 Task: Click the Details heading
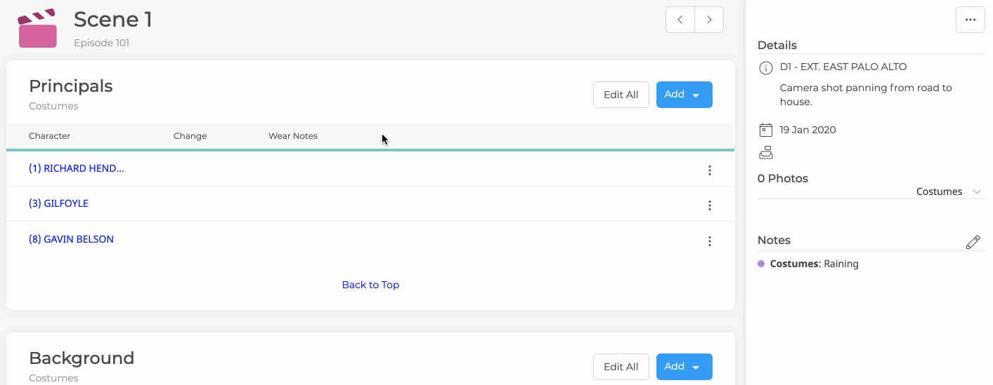pyautogui.click(x=777, y=45)
